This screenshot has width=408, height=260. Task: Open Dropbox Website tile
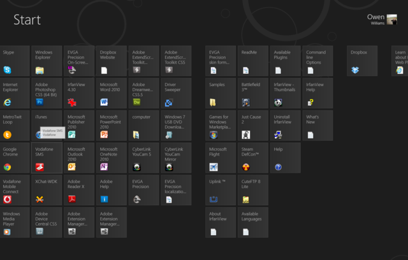[x=112, y=61]
